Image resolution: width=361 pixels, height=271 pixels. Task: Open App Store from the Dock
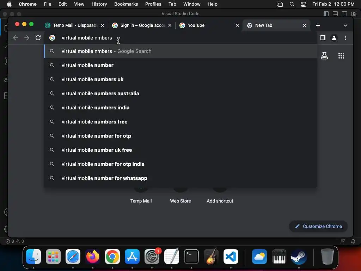click(132, 257)
